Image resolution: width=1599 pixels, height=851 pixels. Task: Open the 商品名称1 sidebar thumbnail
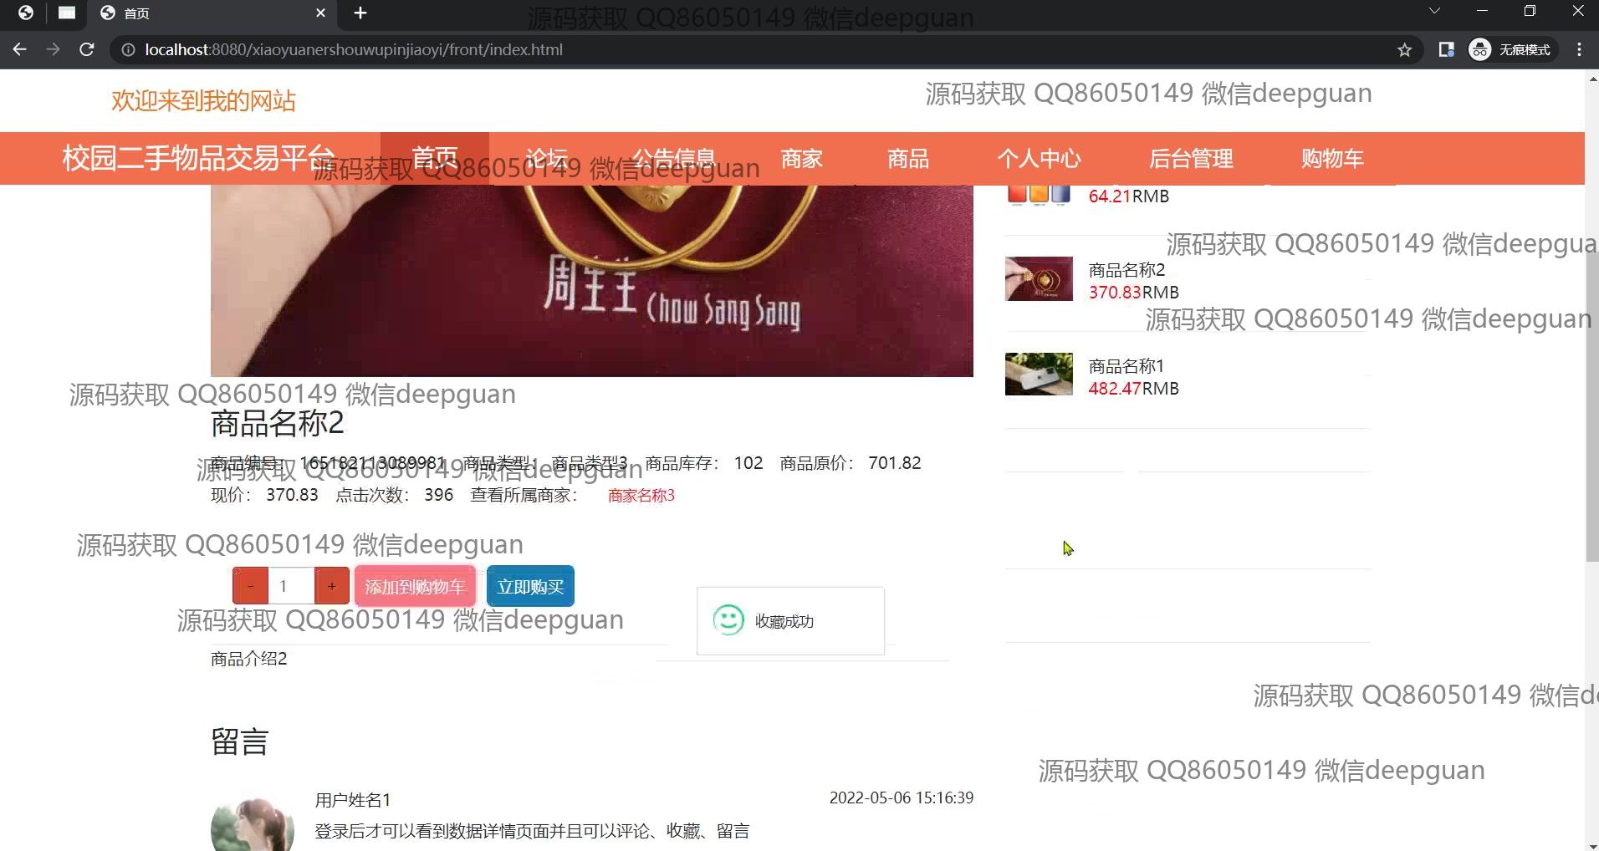[1039, 374]
